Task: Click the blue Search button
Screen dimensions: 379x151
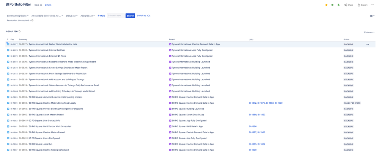Action: click(x=130, y=16)
